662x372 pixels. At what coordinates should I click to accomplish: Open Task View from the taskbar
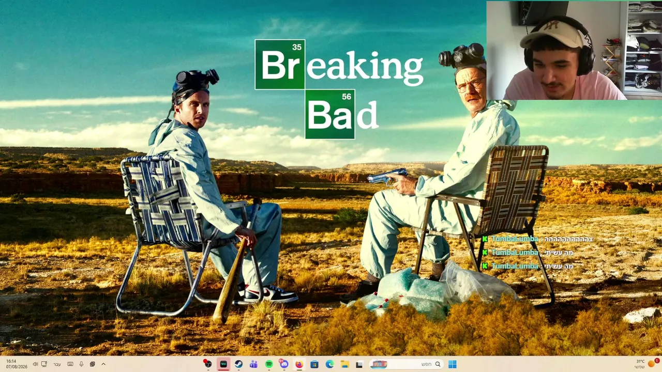pos(359,364)
